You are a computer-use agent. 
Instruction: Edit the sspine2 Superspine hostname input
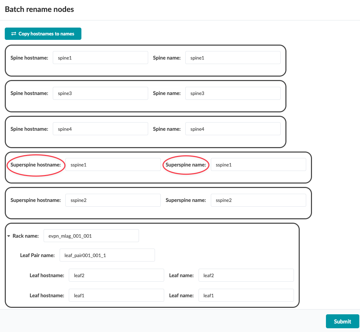(x=113, y=200)
